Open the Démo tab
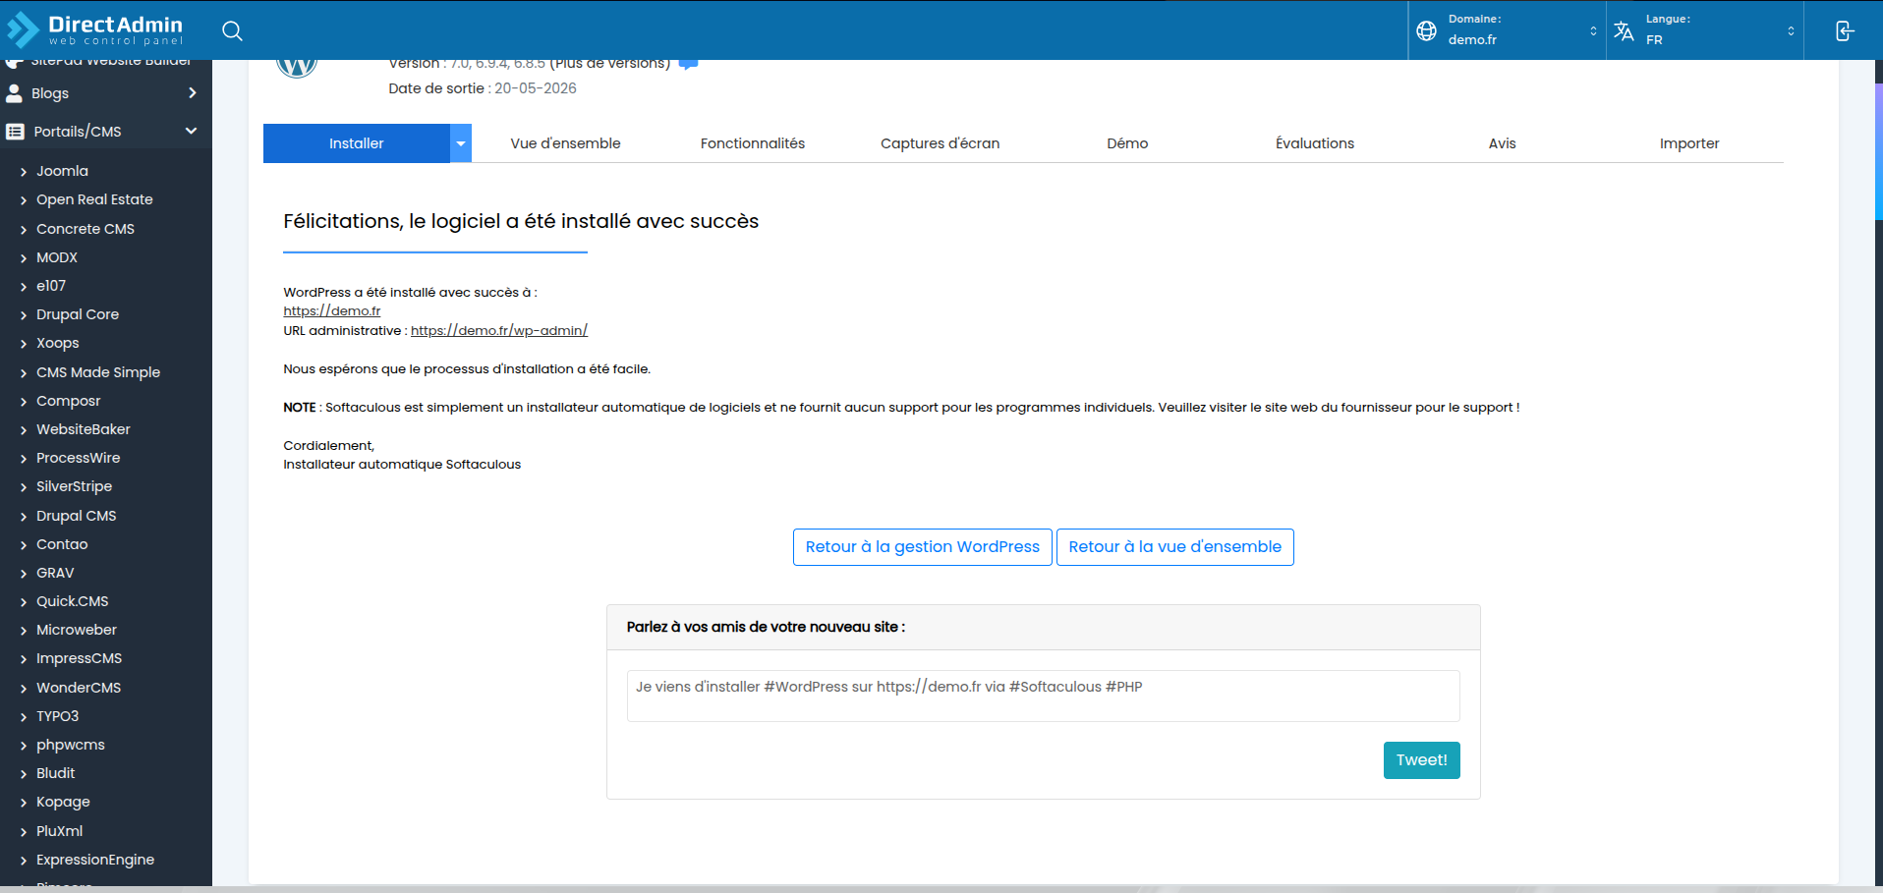Viewport: 1883px width, 893px height. (x=1127, y=143)
